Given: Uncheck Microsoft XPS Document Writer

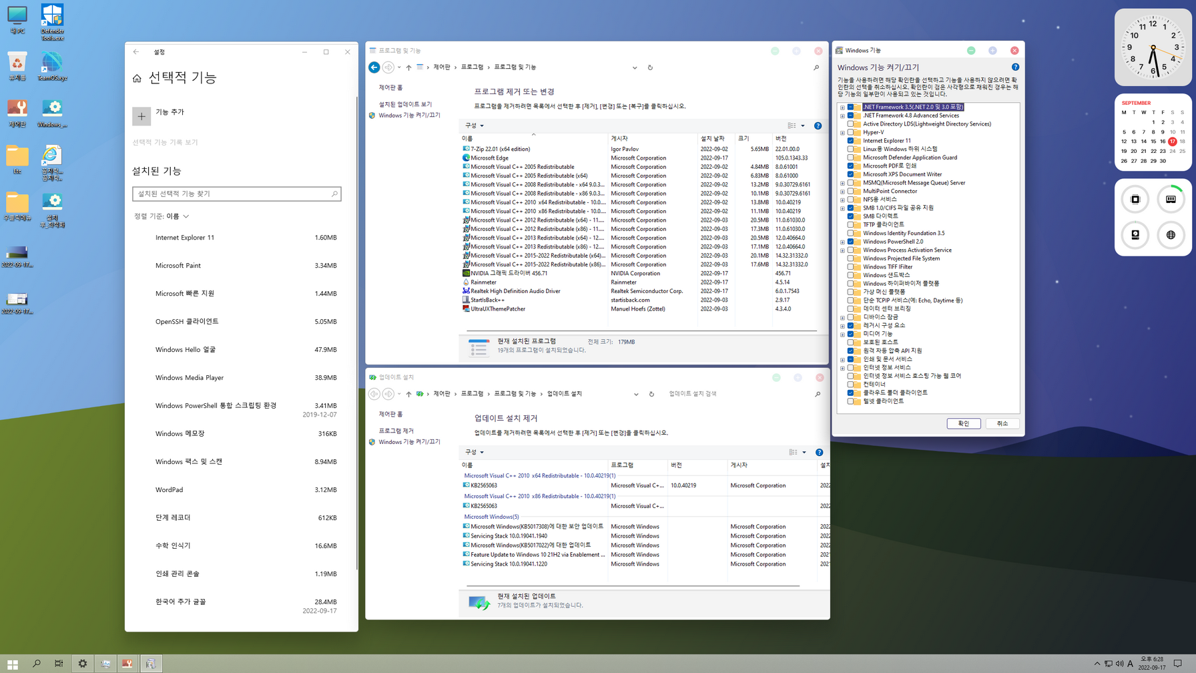Looking at the screenshot, I should click(850, 174).
